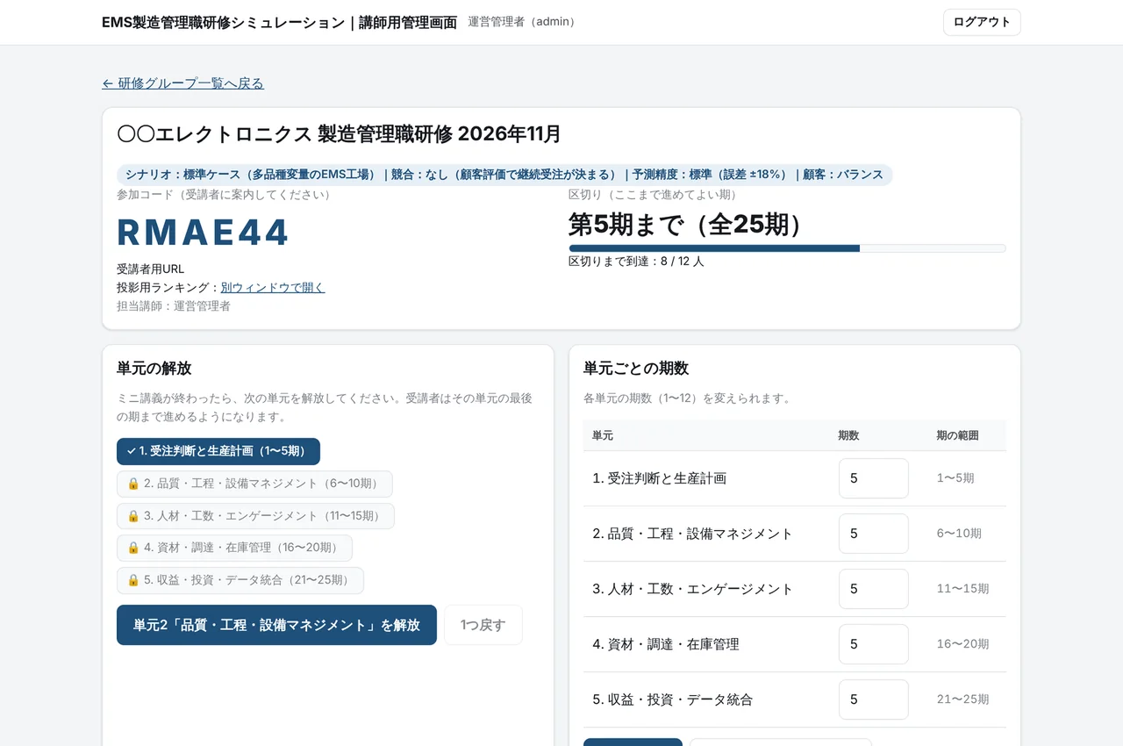
Task: Select unit 1 受注判断と生産計画 chip
Action: coord(218,451)
